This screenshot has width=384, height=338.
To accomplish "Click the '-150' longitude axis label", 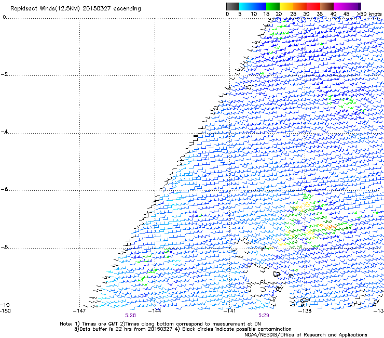I will pos(5,311).
